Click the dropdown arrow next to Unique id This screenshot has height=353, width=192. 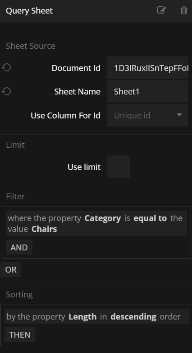pos(179,115)
